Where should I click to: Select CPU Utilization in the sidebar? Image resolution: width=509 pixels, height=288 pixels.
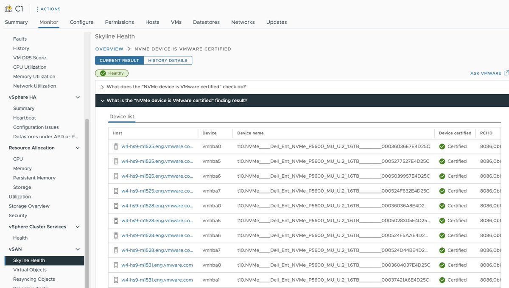pos(30,67)
